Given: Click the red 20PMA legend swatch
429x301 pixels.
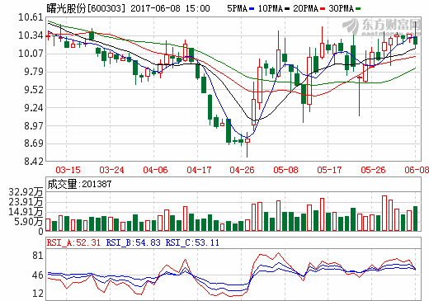Looking at the screenshot, I should (x=323, y=9).
